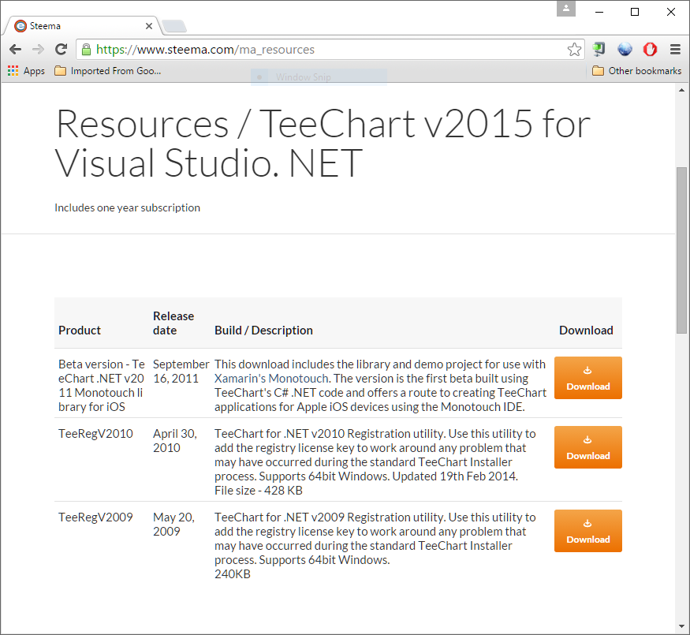690x635 pixels.
Task: Minimize the browser window
Action: [x=599, y=12]
